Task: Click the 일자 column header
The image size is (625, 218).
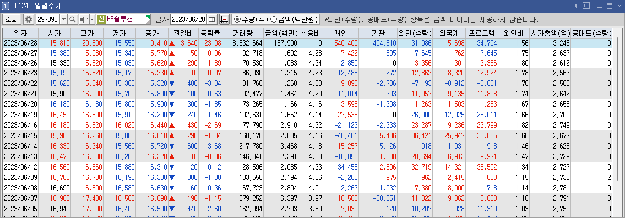Action: pyautogui.click(x=20, y=33)
